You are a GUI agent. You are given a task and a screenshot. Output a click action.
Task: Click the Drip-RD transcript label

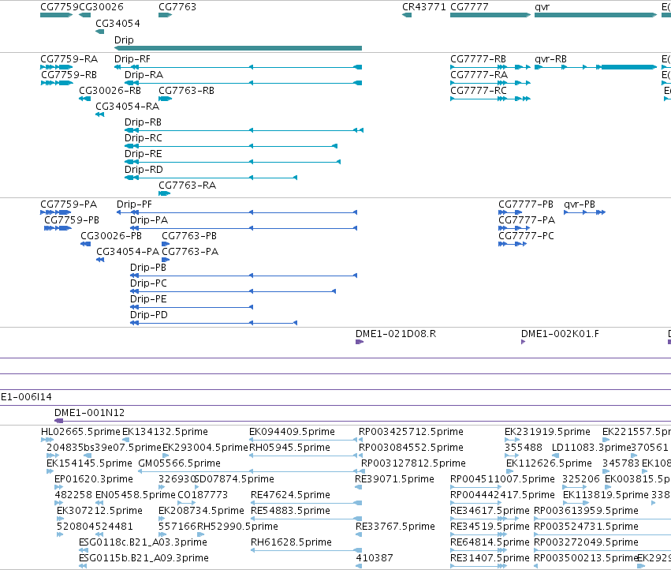click(144, 169)
